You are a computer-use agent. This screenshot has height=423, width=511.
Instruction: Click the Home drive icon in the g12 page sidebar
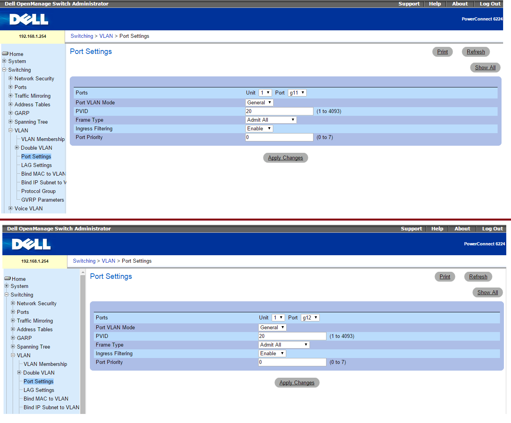(x=7, y=278)
